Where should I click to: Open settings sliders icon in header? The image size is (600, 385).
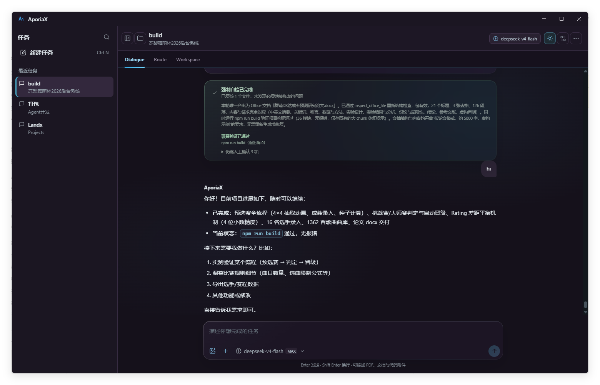(x=563, y=38)
